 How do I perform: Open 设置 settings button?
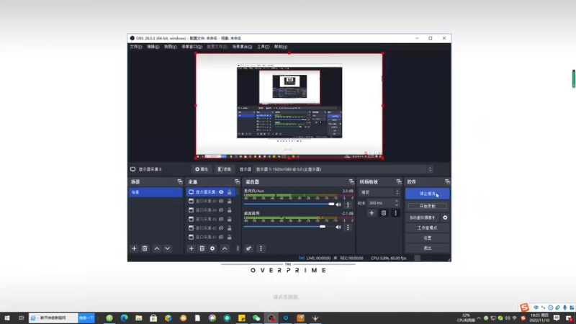427,238
